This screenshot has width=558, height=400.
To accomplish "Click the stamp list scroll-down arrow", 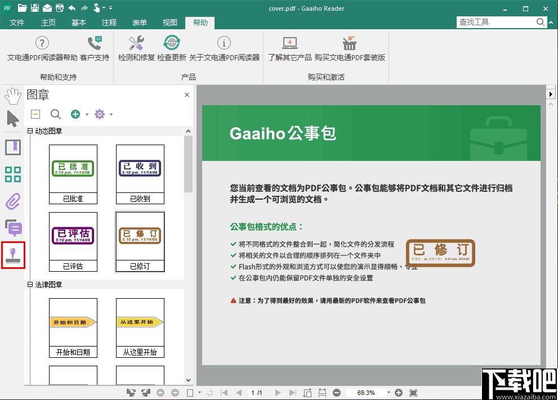I will 188,380.
